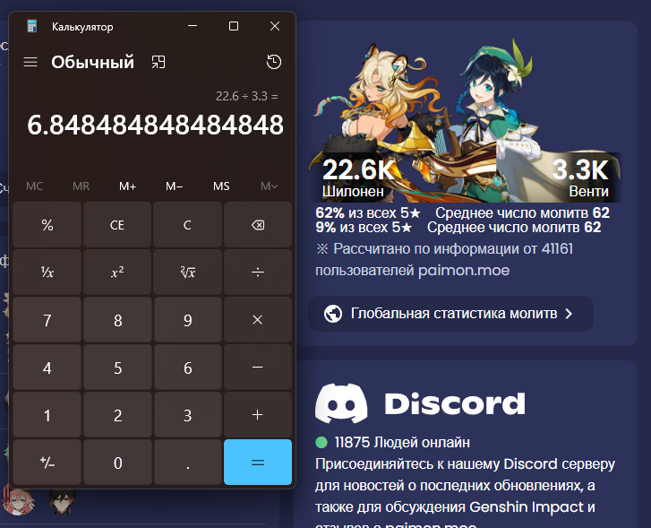Screen dimensions: 651x528
Task: Open the calculator navigation hamburger menu
Action: (30, 63)
